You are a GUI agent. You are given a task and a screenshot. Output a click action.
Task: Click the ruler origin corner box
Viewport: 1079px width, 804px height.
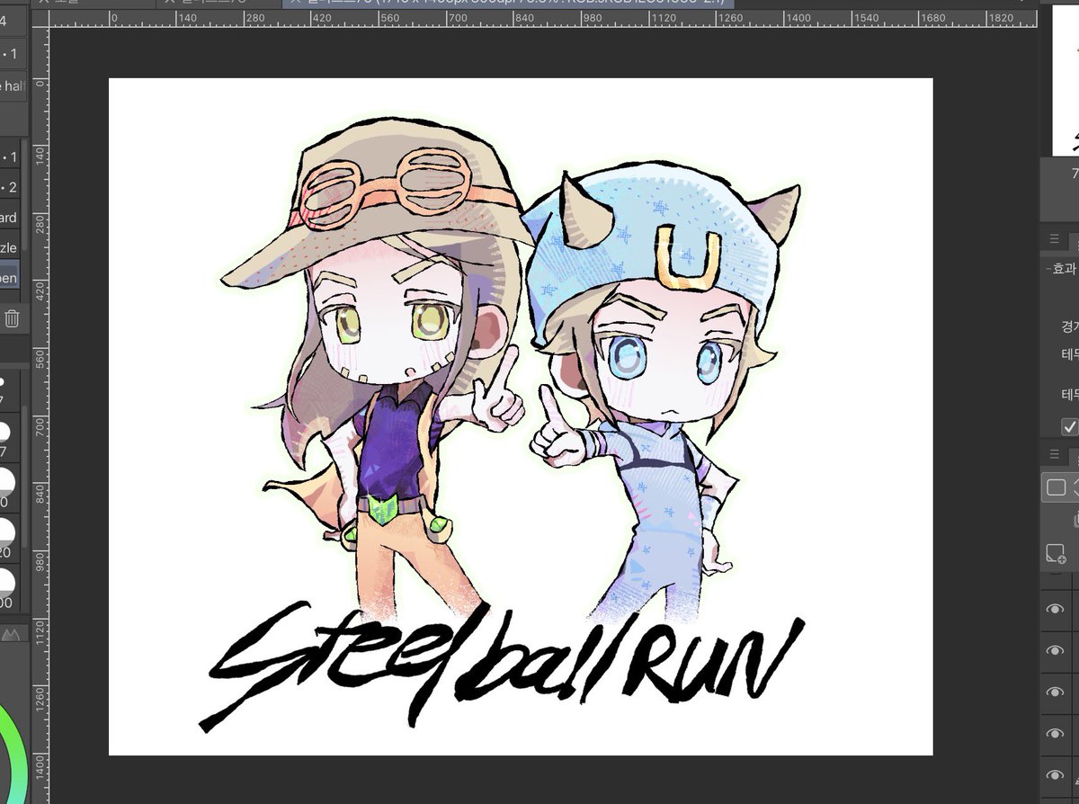tap(41, 17)
